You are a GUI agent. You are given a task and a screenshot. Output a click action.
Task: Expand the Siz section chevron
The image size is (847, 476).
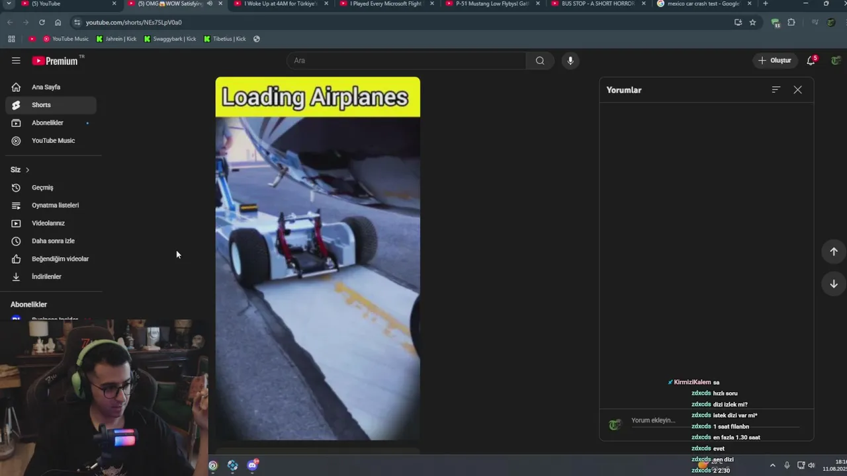coord(27,170)
